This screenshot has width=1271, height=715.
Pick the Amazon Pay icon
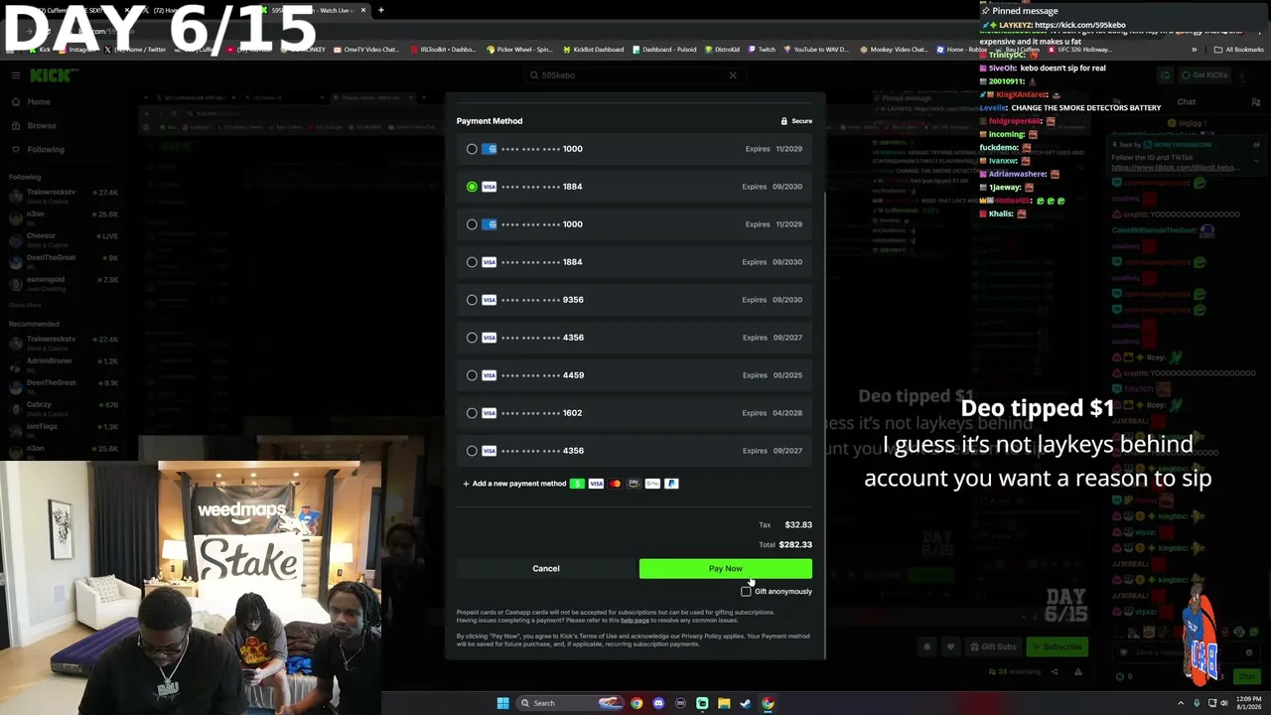coord(634,484)
